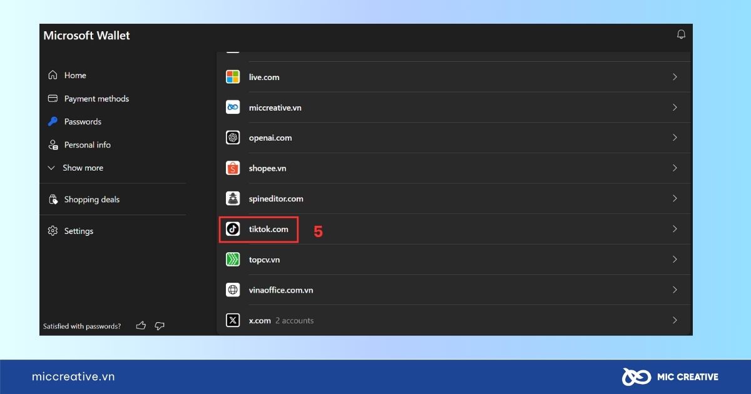
Task: Select the topcv.vn password entry
Action: click(454, 260)
